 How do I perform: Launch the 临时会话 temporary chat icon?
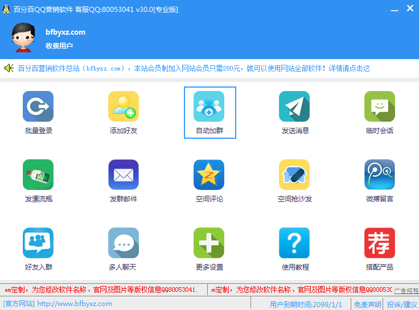click(380, 106)
